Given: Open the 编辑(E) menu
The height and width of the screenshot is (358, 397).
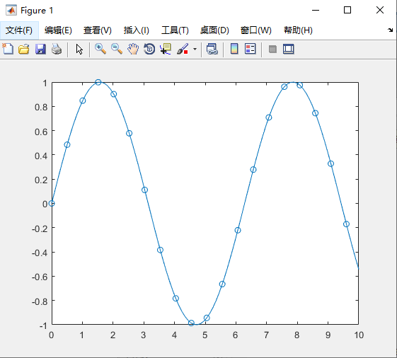Looking at the screenshot, I should click(58, 30).
